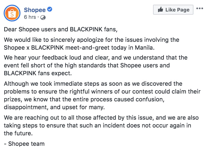Viewport: 206px width, 151px height.
Task: Click the "We would like to sincerely apologize" line
Action: pyautogui.click(x=91, y=40)
